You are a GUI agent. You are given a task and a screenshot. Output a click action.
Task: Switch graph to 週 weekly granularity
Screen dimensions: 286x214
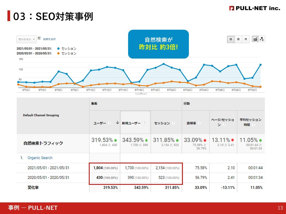click(238, 39)
